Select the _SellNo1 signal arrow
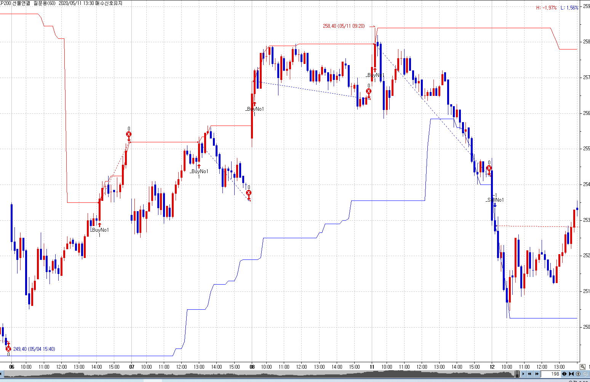 (495, 204)
